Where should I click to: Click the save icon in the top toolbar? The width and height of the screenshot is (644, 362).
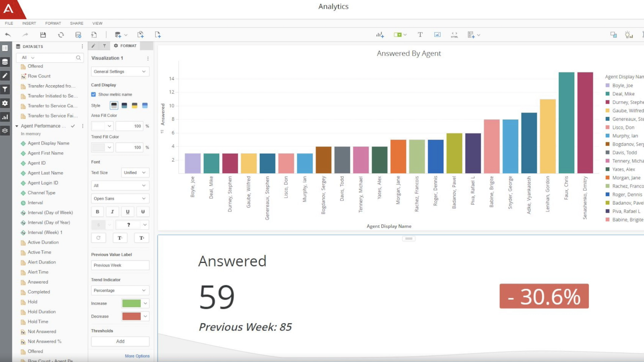pos(43,34)
